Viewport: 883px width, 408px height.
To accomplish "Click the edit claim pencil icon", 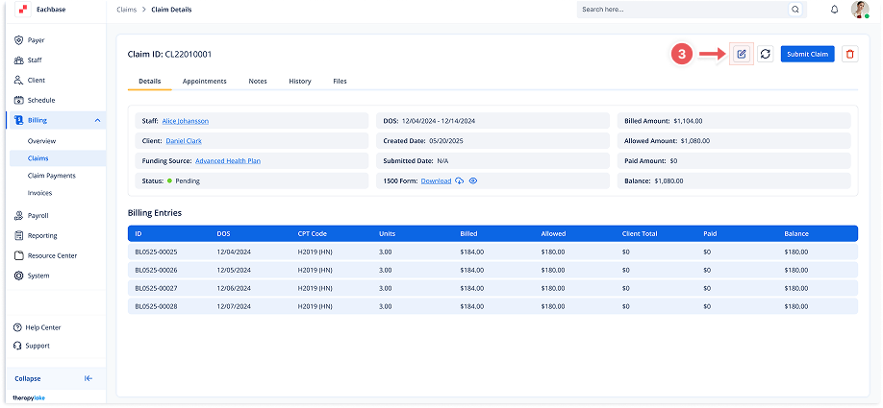I will (741, 55).
